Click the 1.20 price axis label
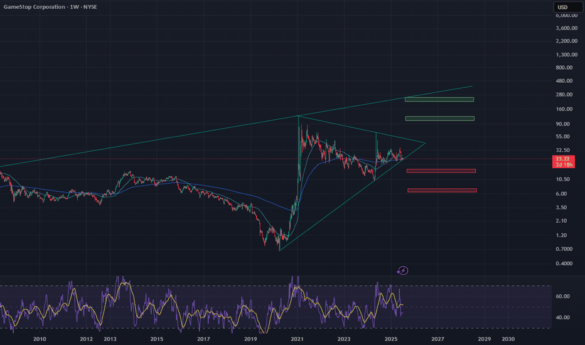 (x=561, y=235)
